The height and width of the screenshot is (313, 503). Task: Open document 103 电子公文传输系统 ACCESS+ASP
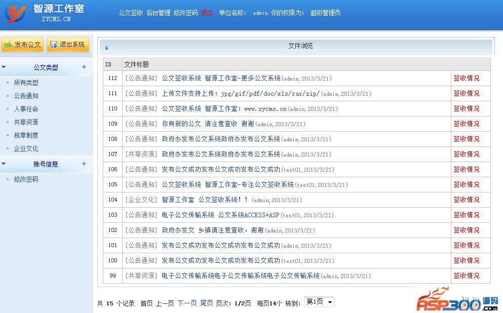(220, 215)
